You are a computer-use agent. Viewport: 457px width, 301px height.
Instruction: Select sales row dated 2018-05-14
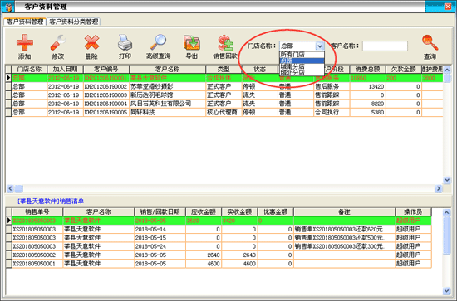tap(219, 230)
